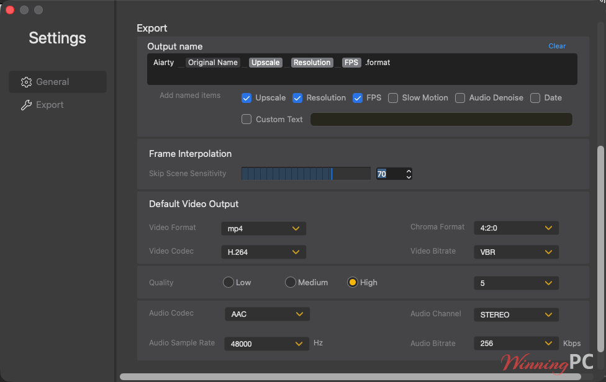Click the Aiarty prefix text in output name

point(163,63)
